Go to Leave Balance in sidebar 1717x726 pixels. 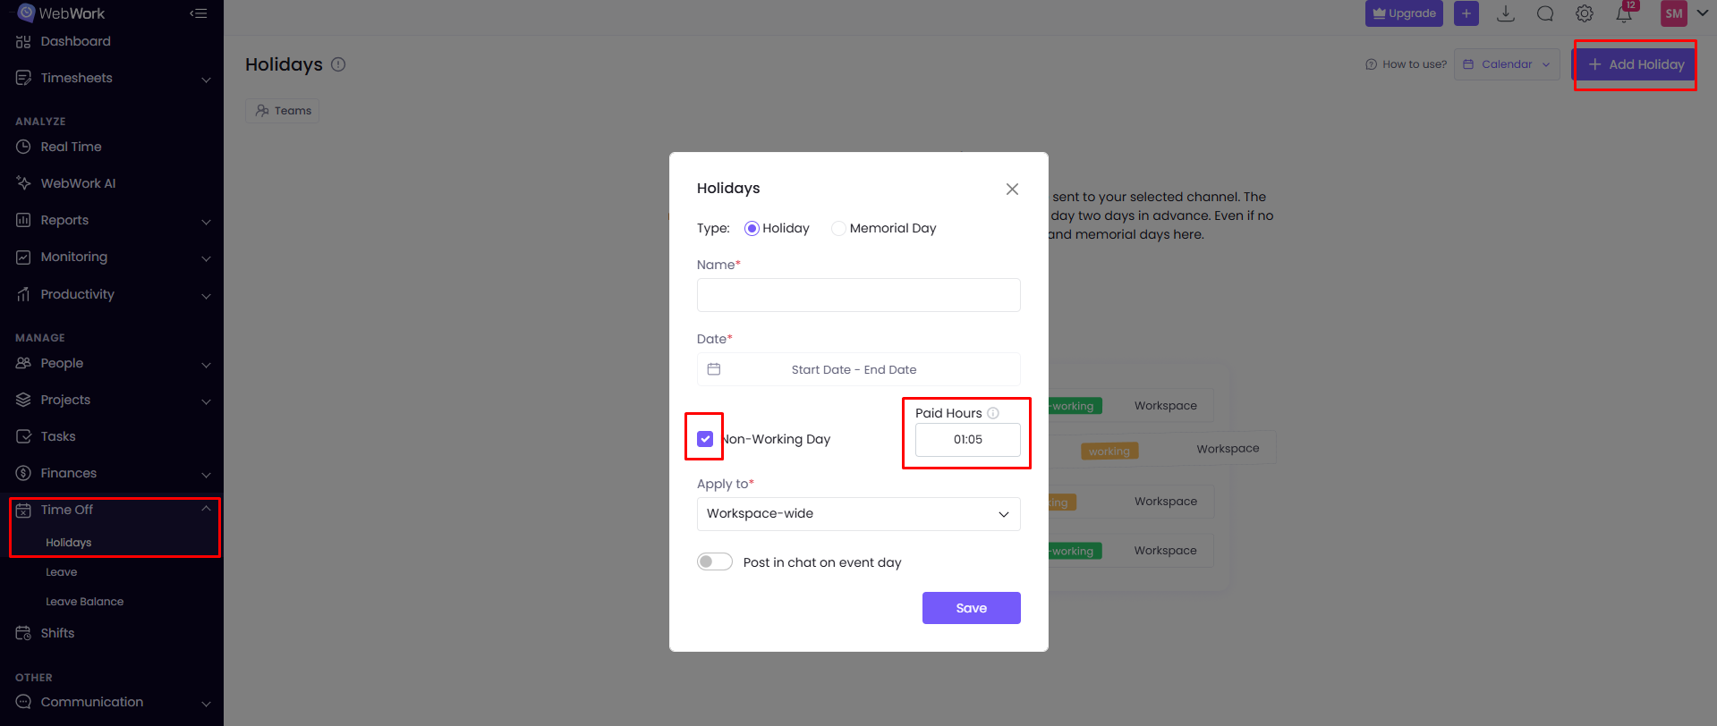point(85,602)
